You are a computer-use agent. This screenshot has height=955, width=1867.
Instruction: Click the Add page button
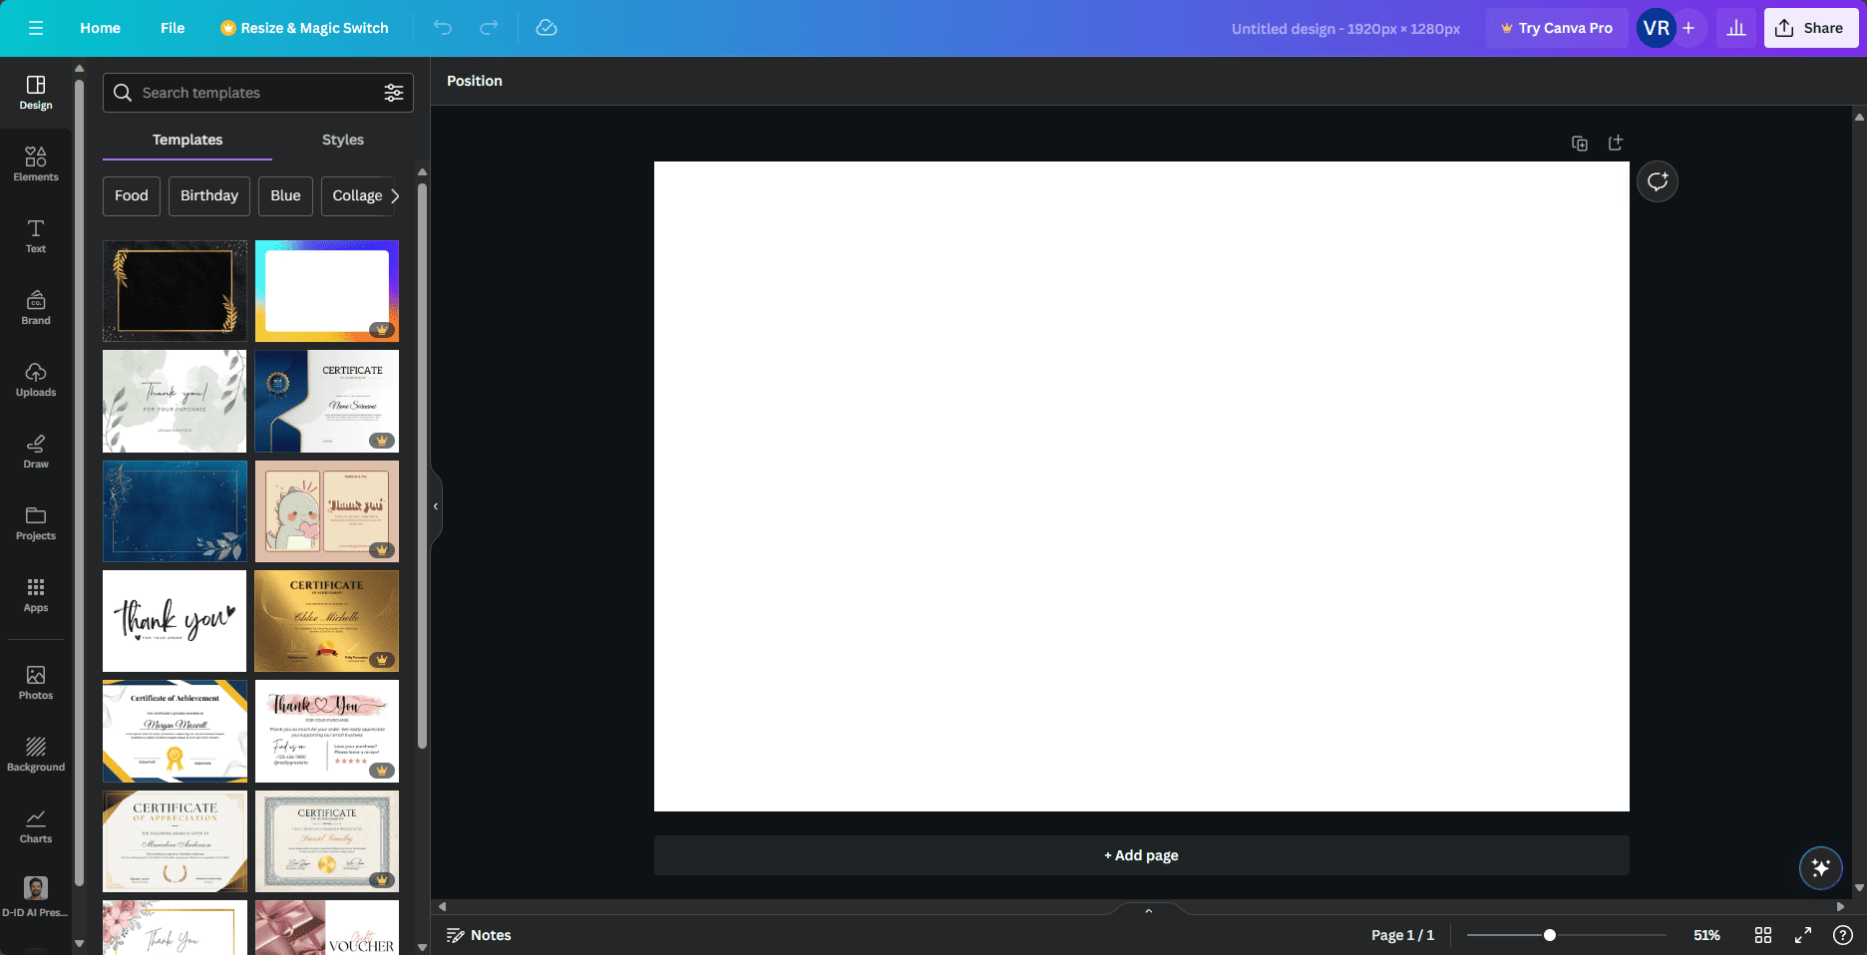(1141, 855)
